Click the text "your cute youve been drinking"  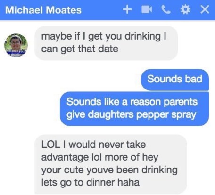click(x=109, y=170)
